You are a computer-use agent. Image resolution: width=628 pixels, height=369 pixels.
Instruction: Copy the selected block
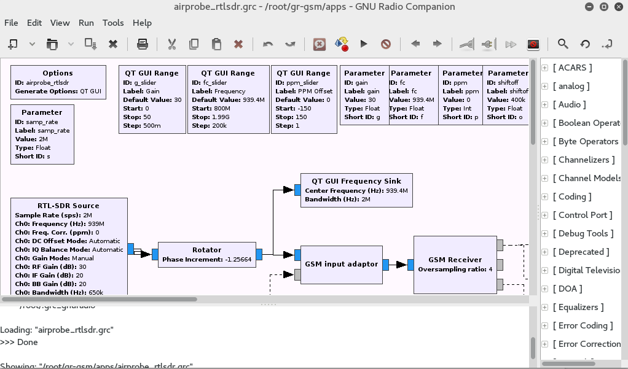click(194, 44)
